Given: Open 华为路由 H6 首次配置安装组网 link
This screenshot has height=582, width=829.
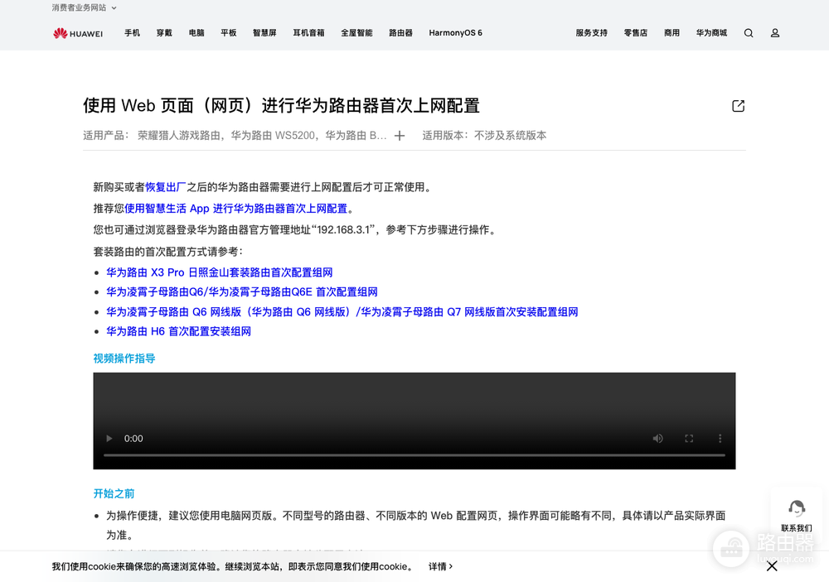Looking at the screenshot, I should 179,332.
